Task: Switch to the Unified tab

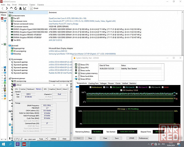Action: point(125,83)
